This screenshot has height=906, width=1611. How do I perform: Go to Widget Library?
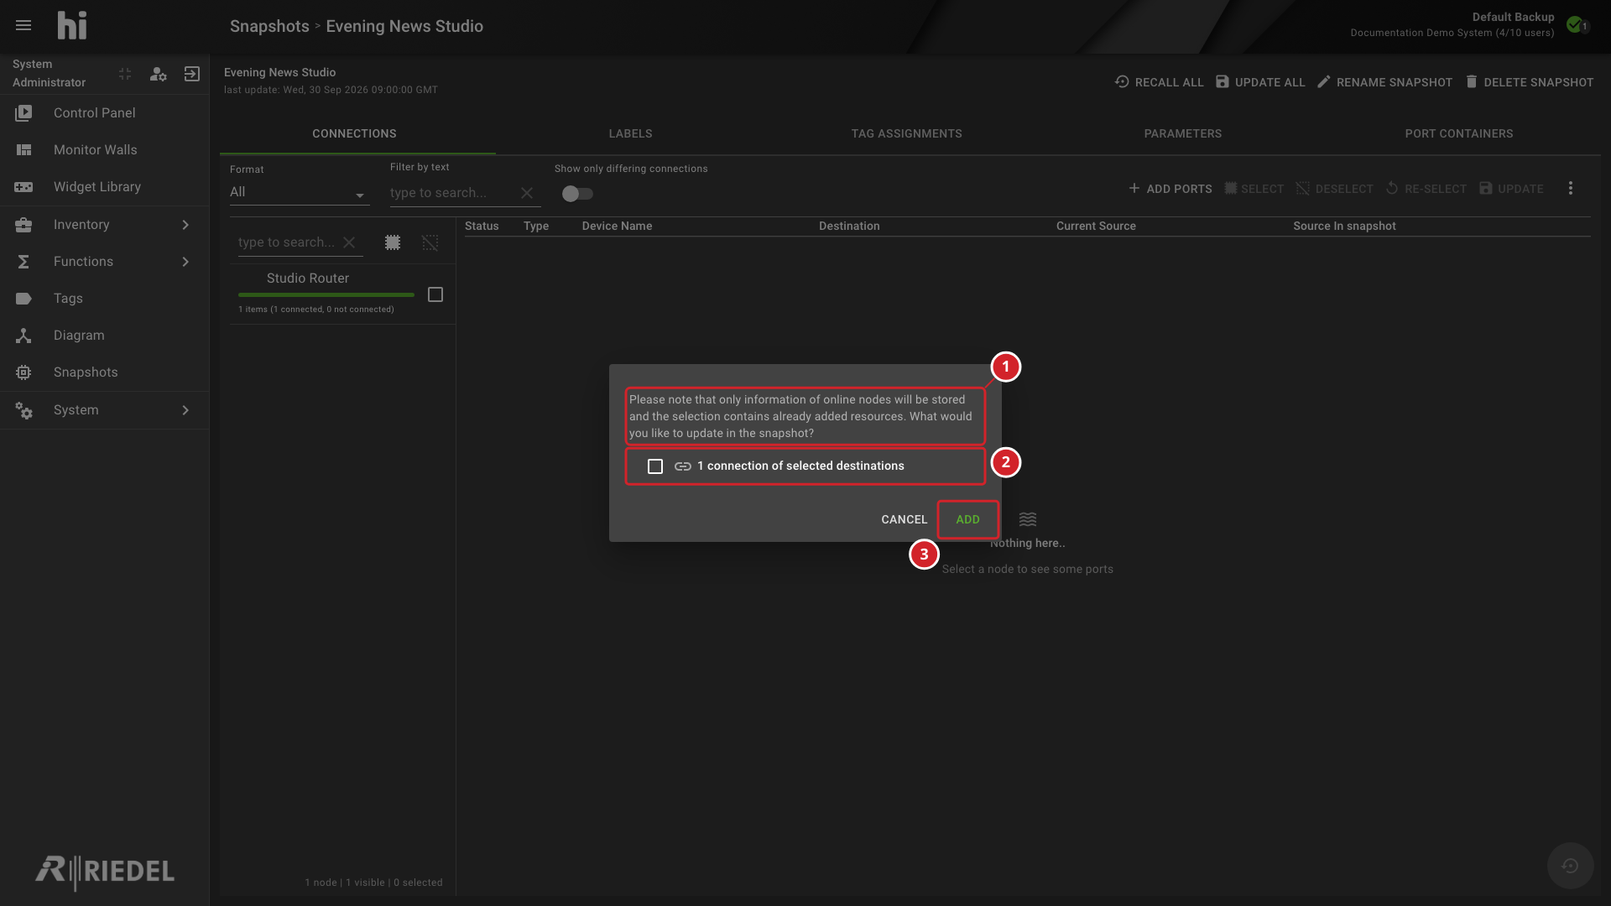tap(104, 186)
